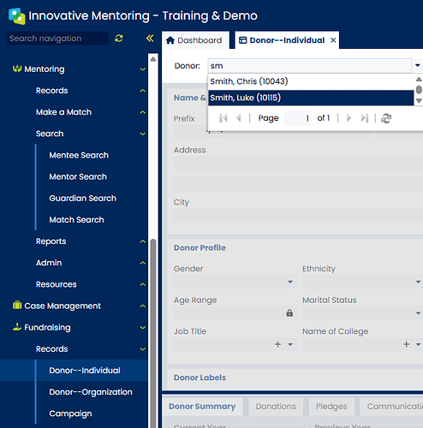Click the Donor search text field
The width and height of the screenshot is (423, 428).
(x=309, y=66)
